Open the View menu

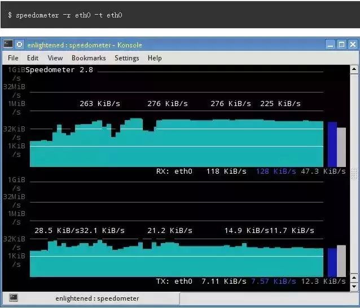55,58
